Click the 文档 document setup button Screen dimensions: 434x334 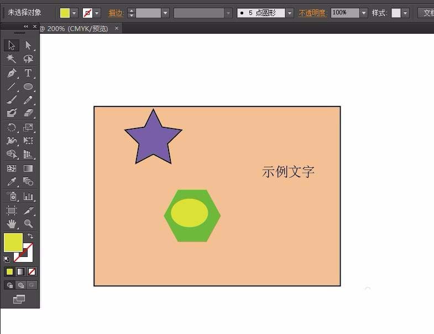(426, 13)
